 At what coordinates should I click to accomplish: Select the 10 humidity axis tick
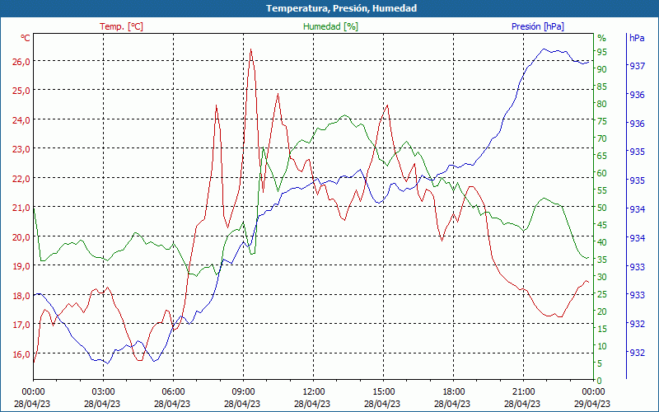[x=602, y=346]
